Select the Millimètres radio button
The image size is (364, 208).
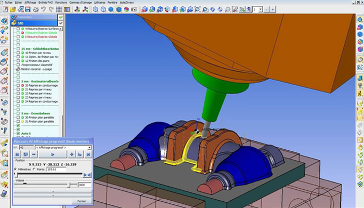point(15,169)
